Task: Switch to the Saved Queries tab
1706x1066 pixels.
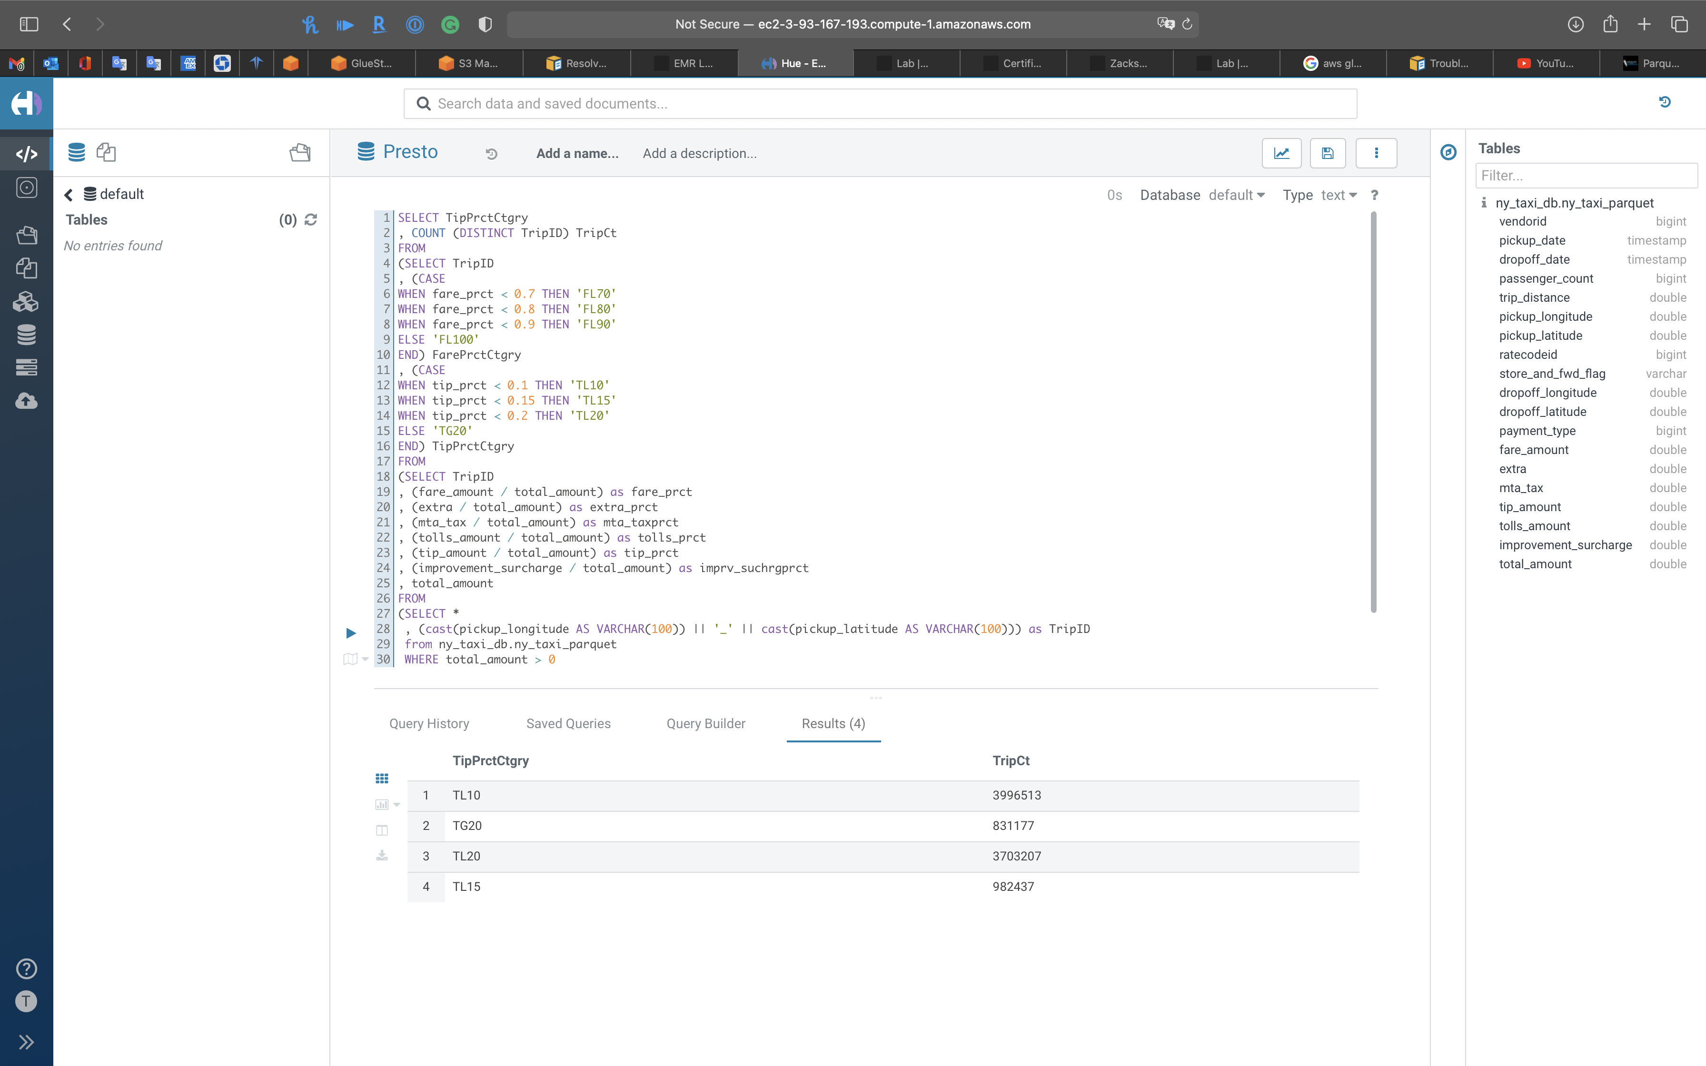Action: [568, 723]
